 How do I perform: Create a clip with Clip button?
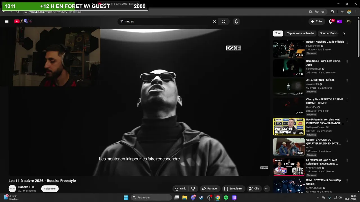tap(254, 189)
